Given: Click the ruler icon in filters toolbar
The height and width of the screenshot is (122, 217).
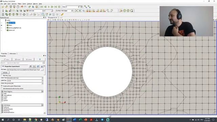Looking at the screenshot, I should 62,14.
